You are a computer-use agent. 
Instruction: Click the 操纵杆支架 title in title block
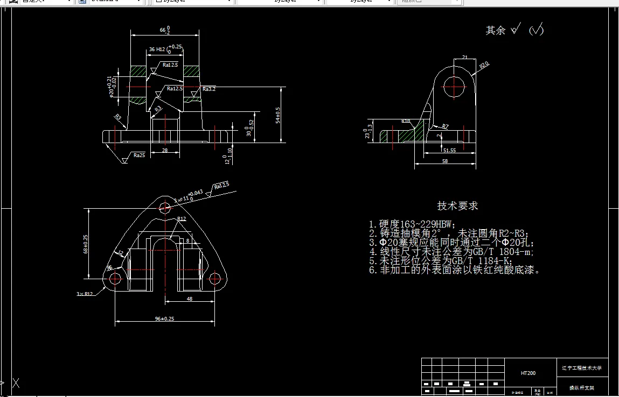(583, 387)
